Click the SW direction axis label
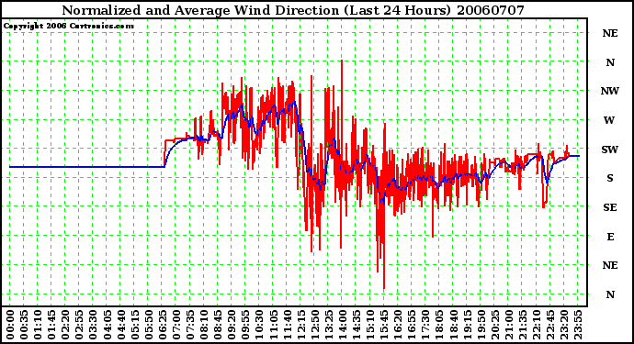Viewport: 634px width, 344px height. pyautogui.click(x=610, y=150)
